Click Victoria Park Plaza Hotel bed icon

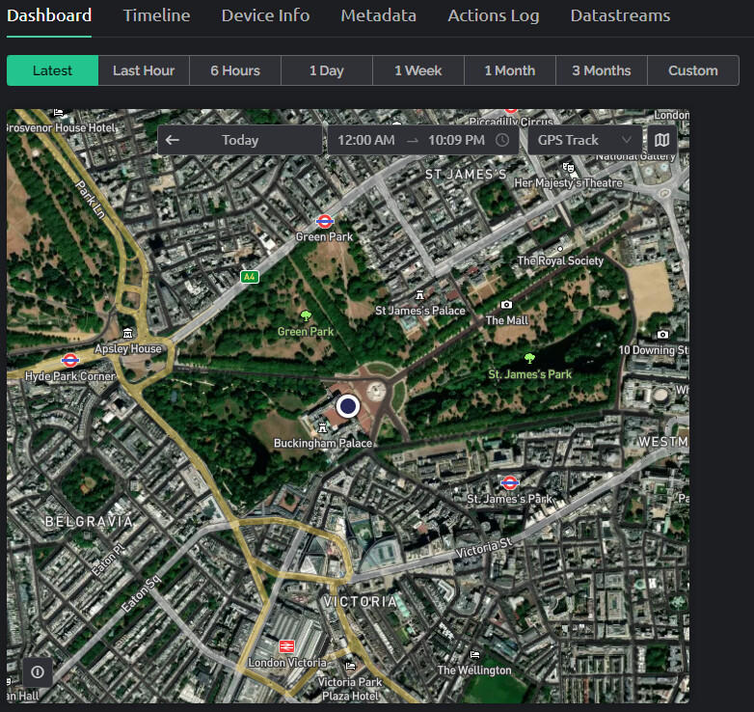[x=350, y=666]
